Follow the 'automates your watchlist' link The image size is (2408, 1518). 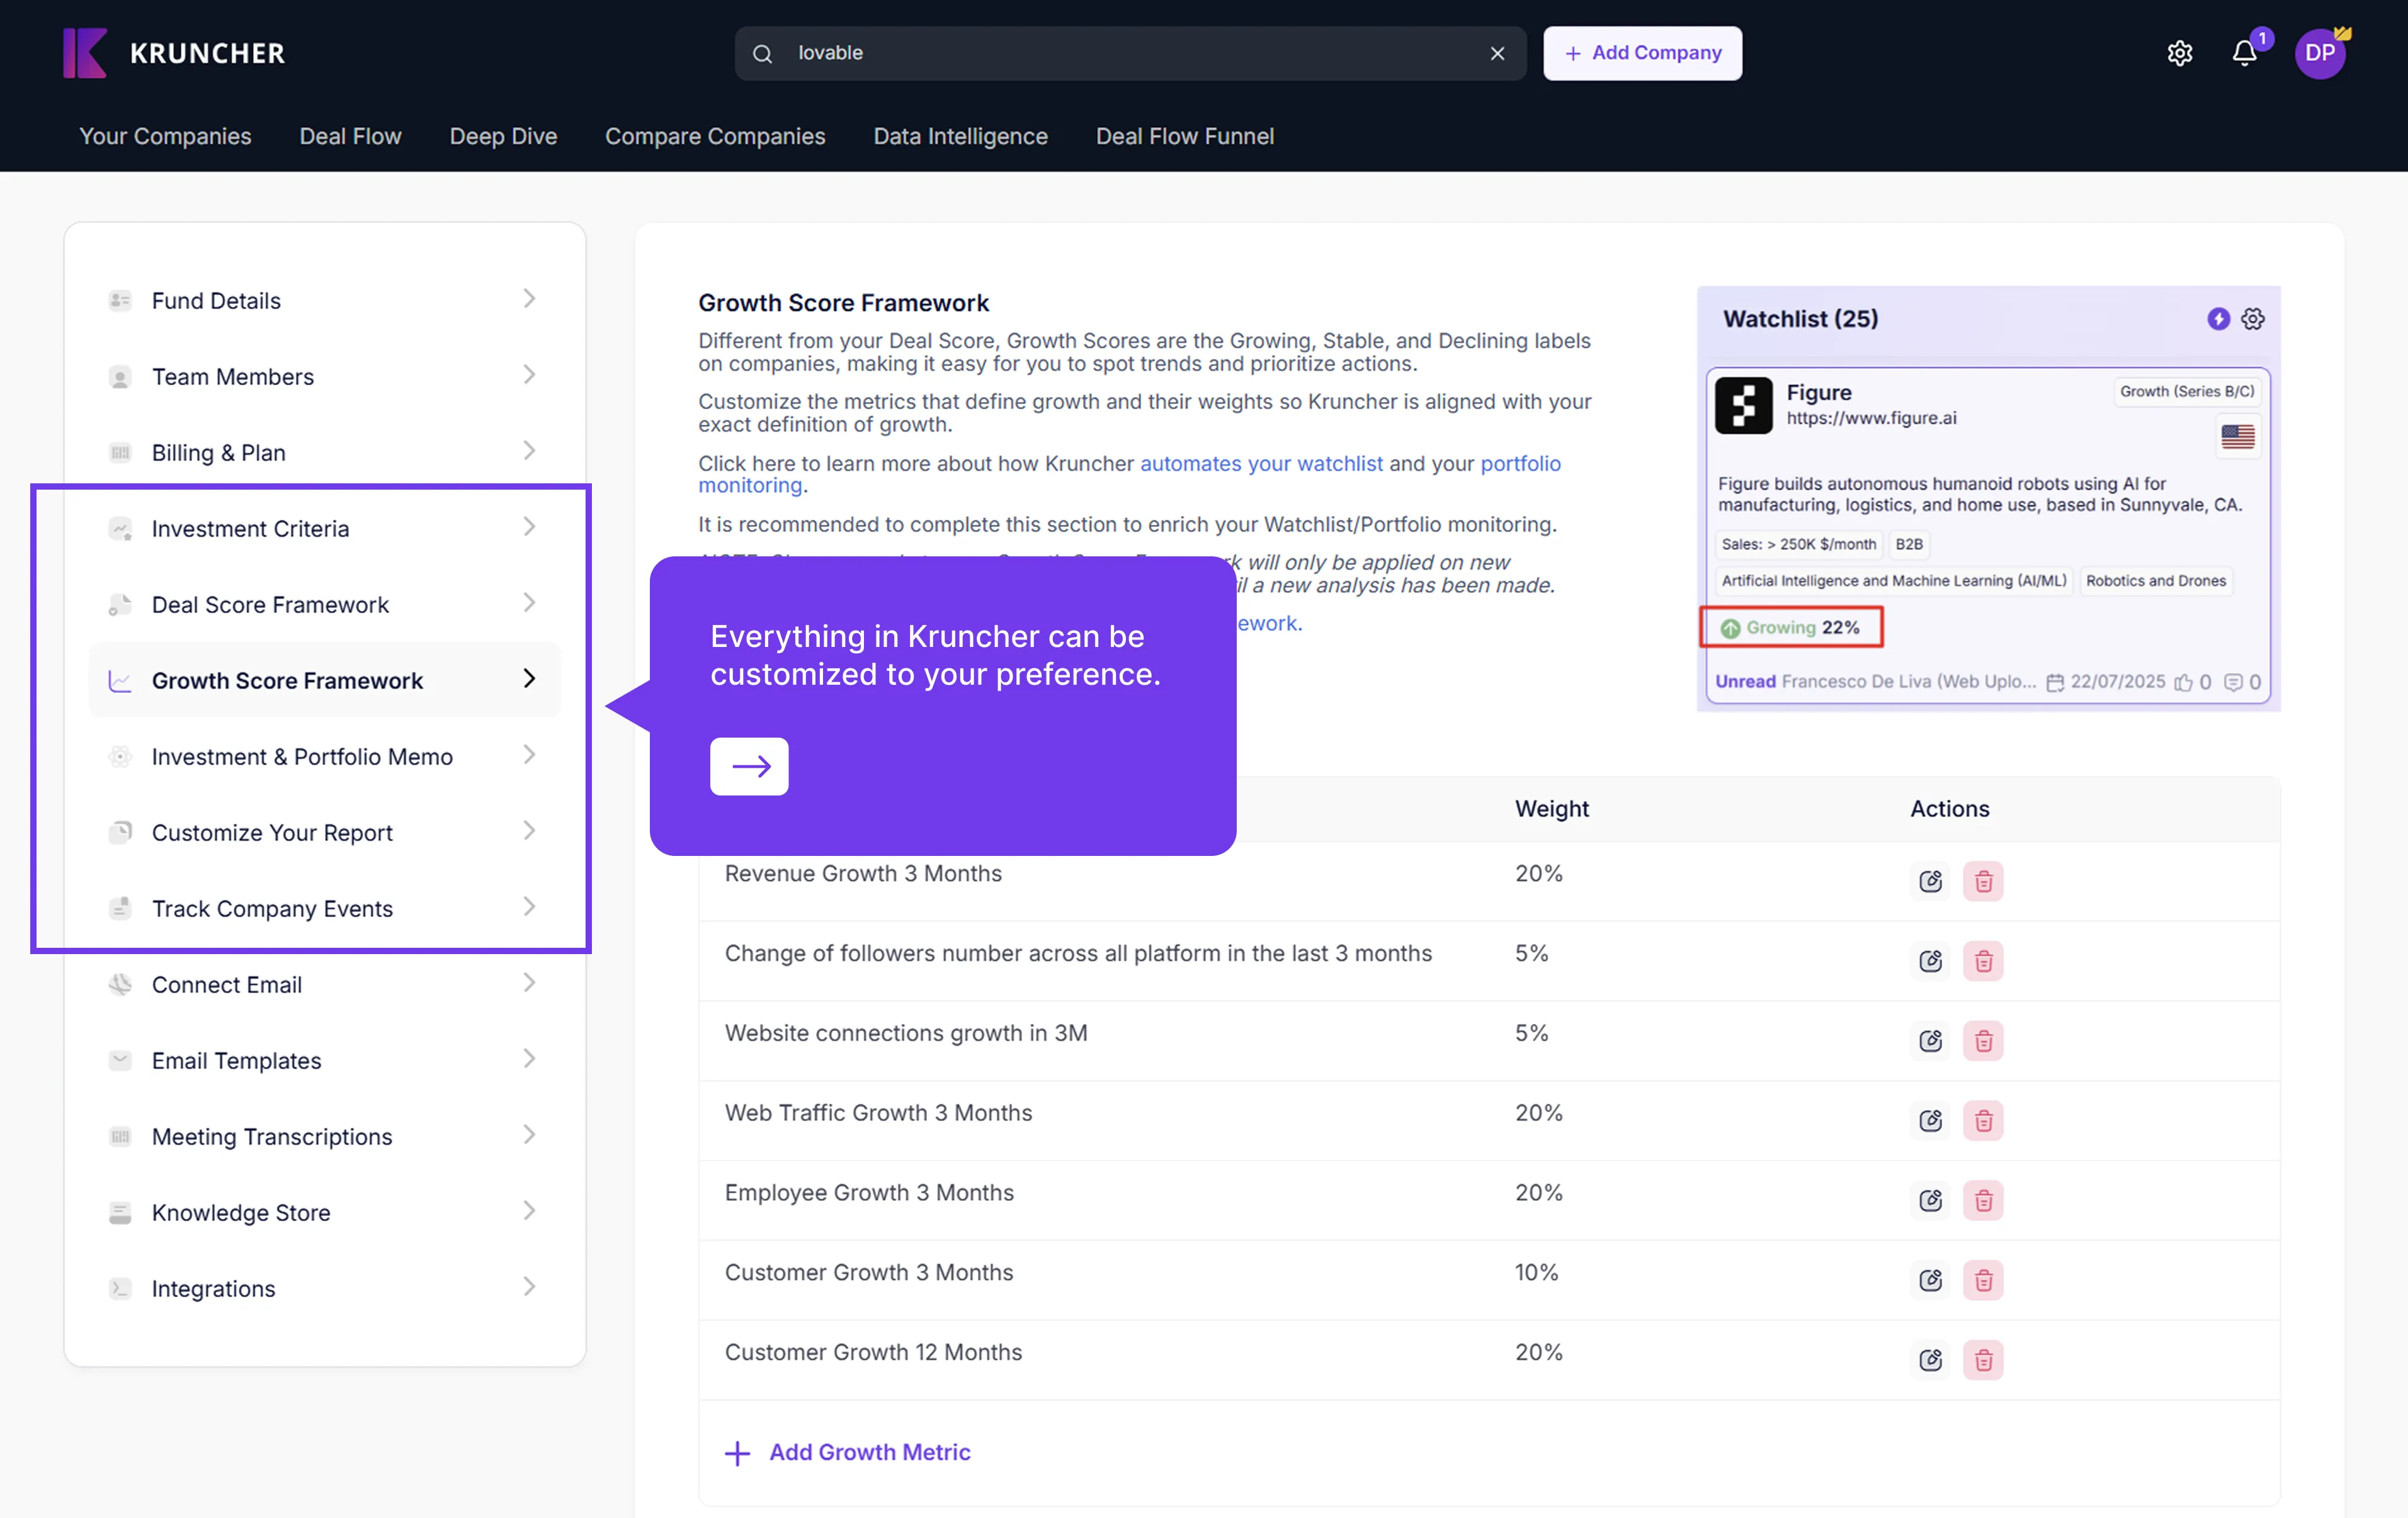point(1261,464)
